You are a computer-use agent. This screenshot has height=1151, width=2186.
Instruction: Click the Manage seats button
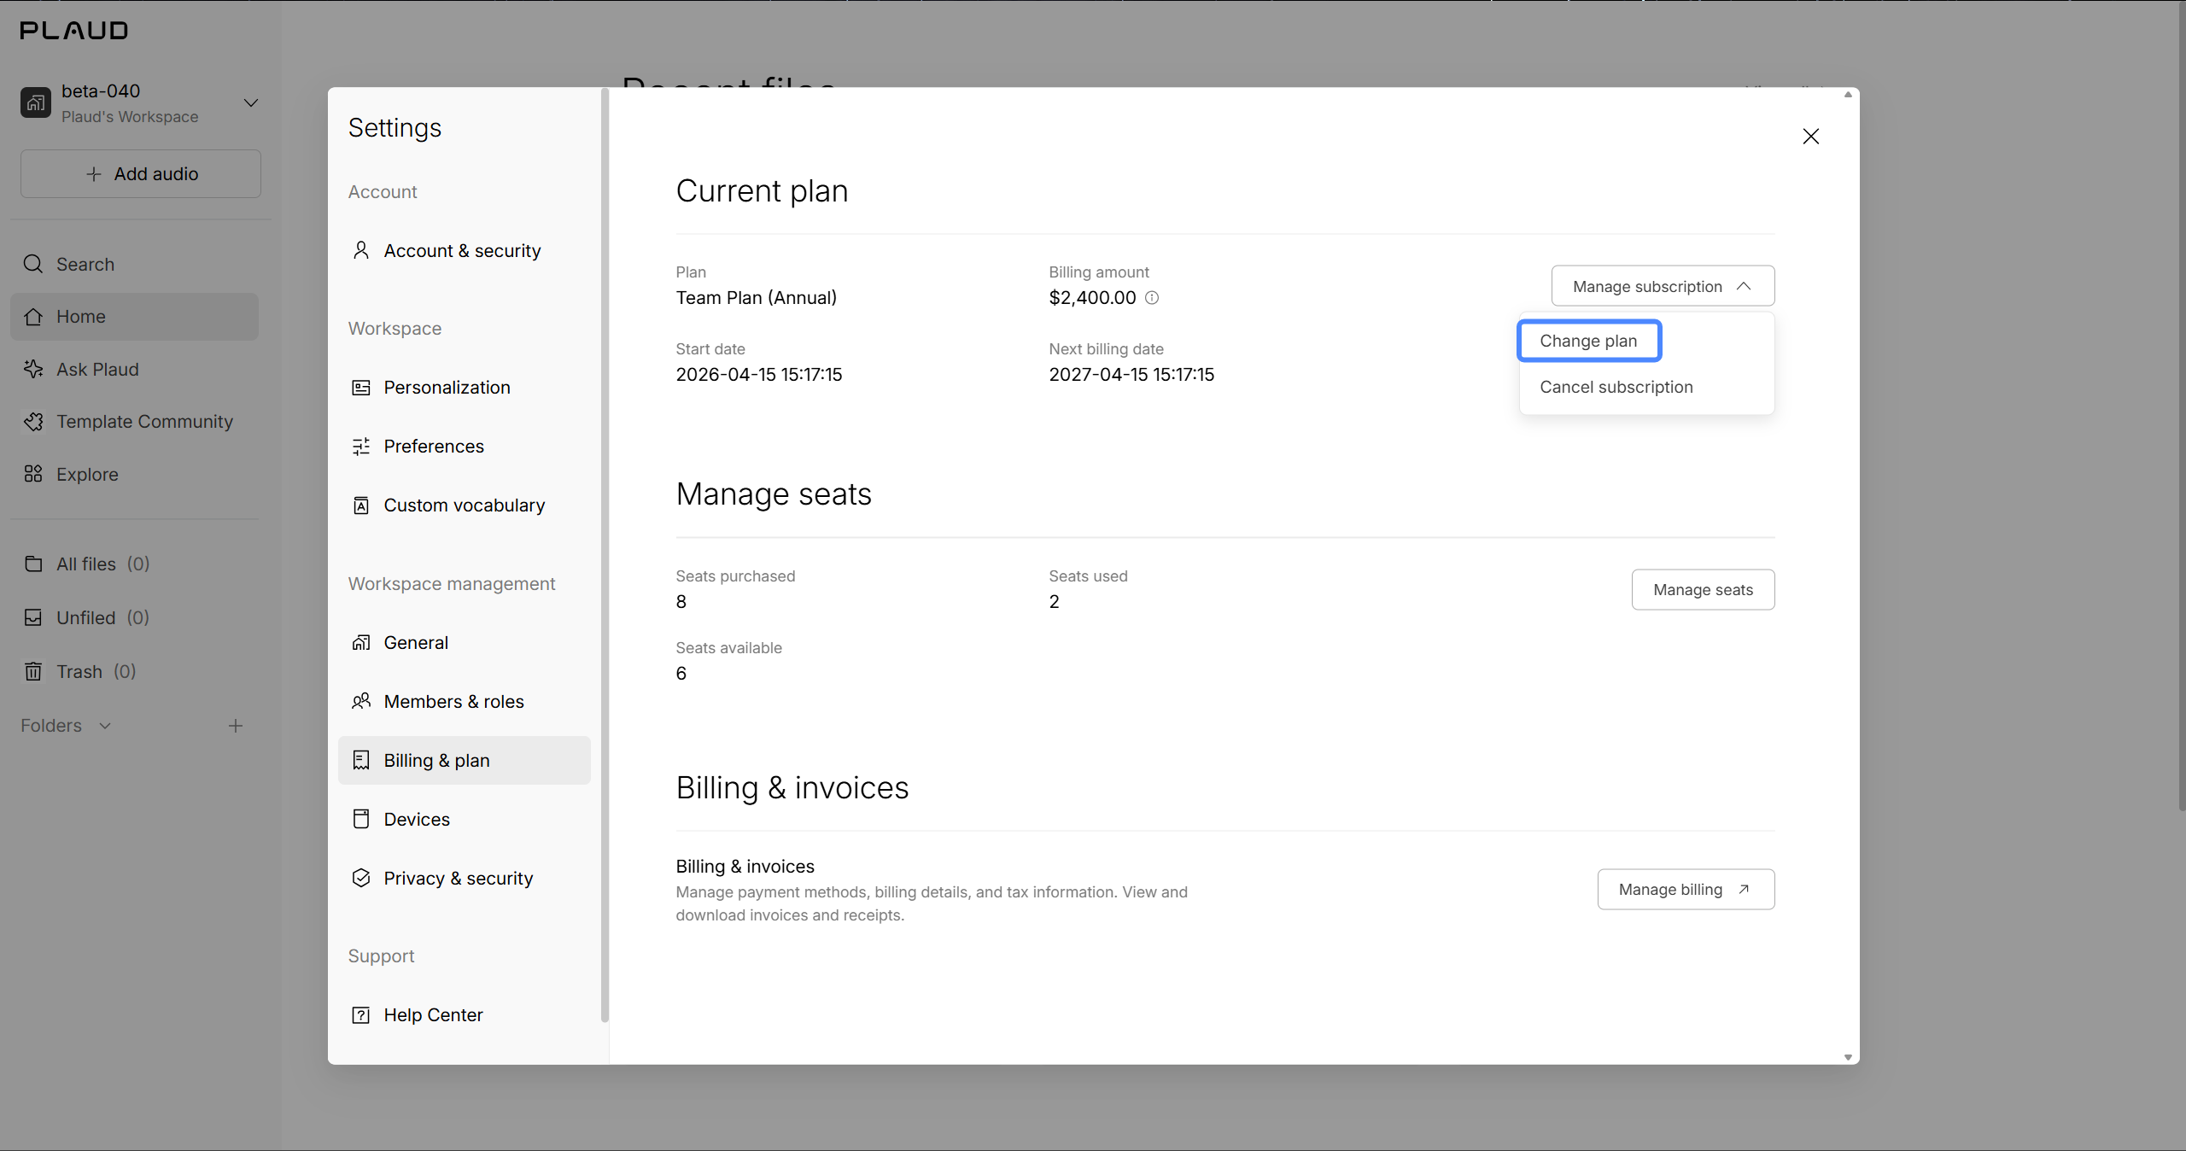coord(1703,590)
